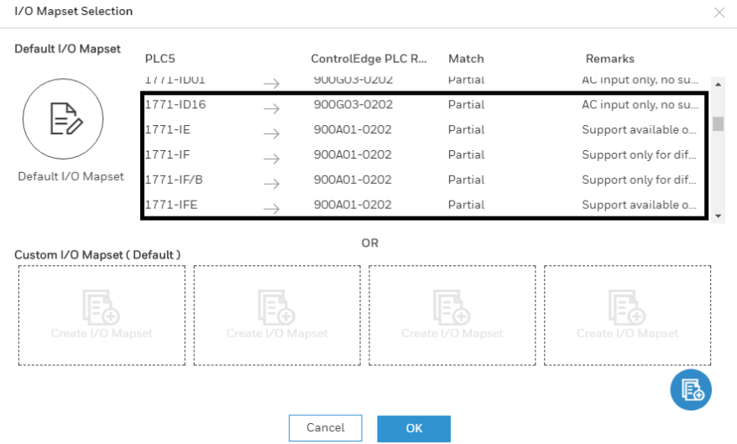Click Partial match in 1771-IF row
Screen dimensions: 737x444
click(466, 154)
